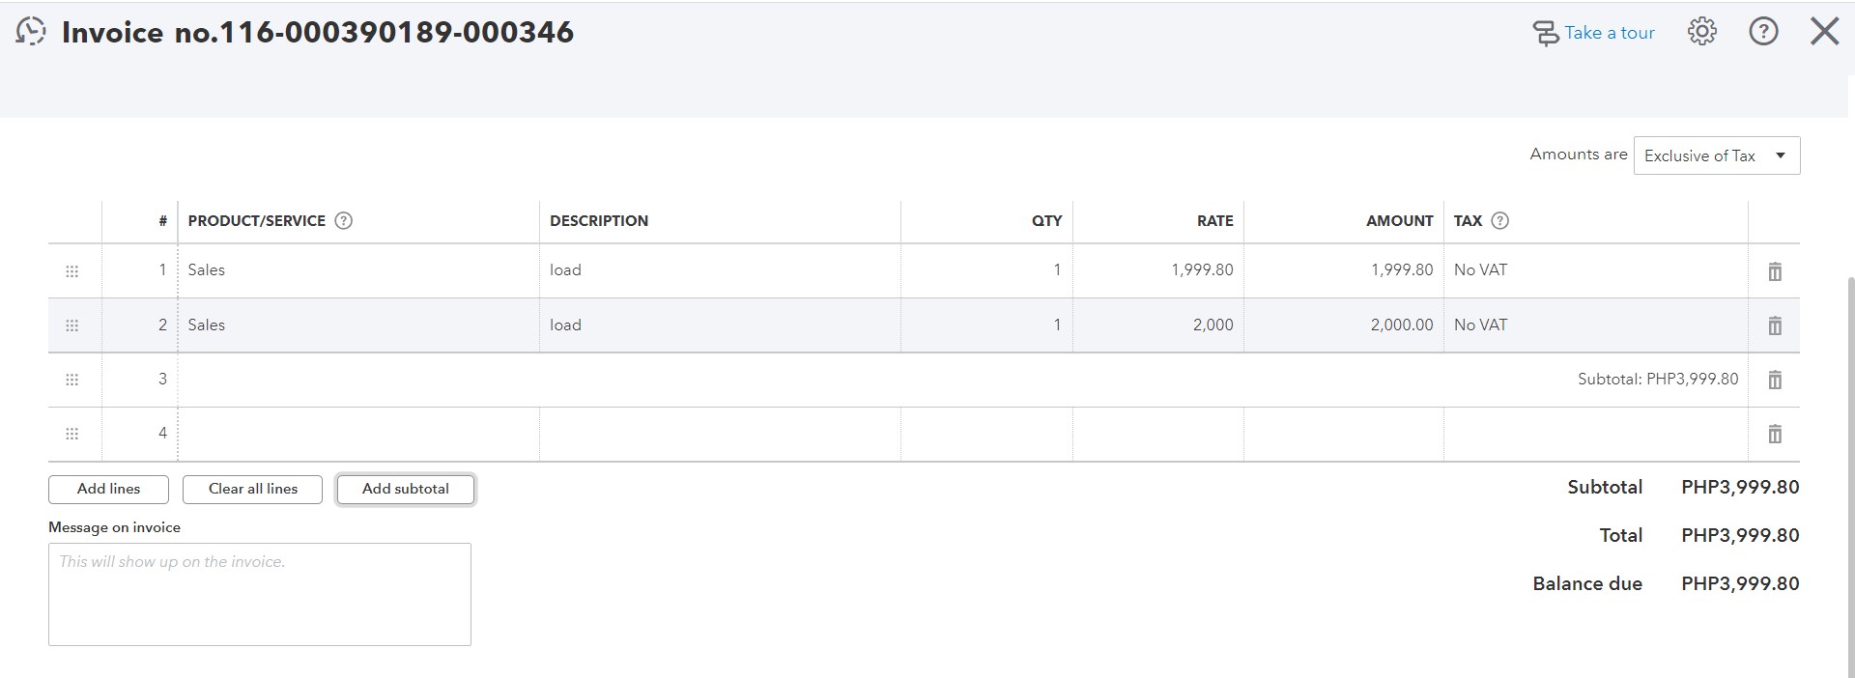Delete empty line 4 trash icon
Image resolution: width=1855 pixels, height=678 pixels.
(x=1775, y=434)
